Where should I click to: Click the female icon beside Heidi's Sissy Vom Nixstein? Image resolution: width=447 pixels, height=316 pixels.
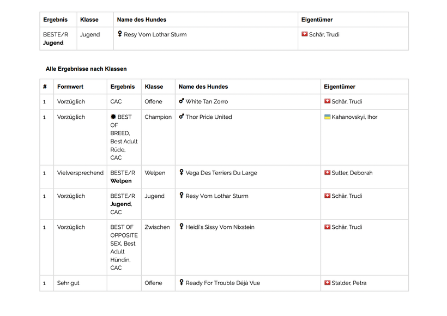(182, 227)
